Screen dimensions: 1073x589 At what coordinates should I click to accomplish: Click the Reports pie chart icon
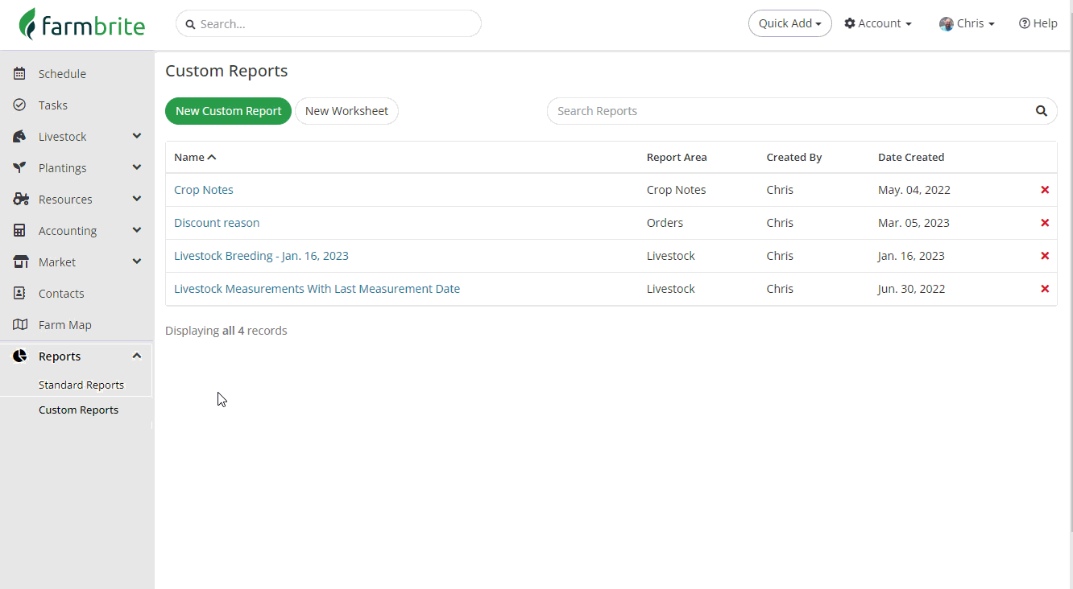click(20, 356)
